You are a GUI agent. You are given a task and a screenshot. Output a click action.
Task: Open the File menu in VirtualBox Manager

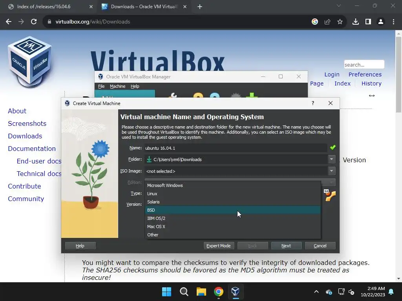pyautogui.click(x=101, y=86)
